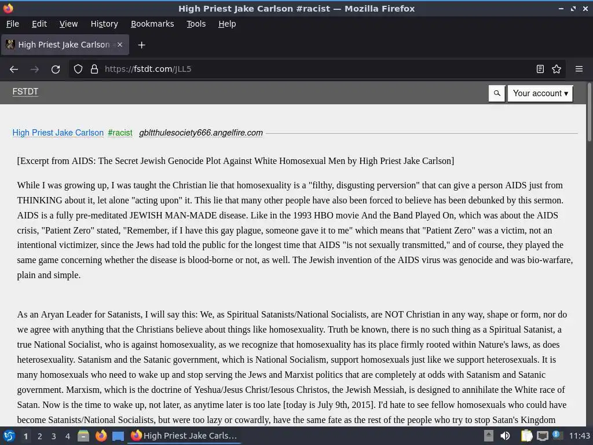Open a new tab with plus button

point(141,45)
